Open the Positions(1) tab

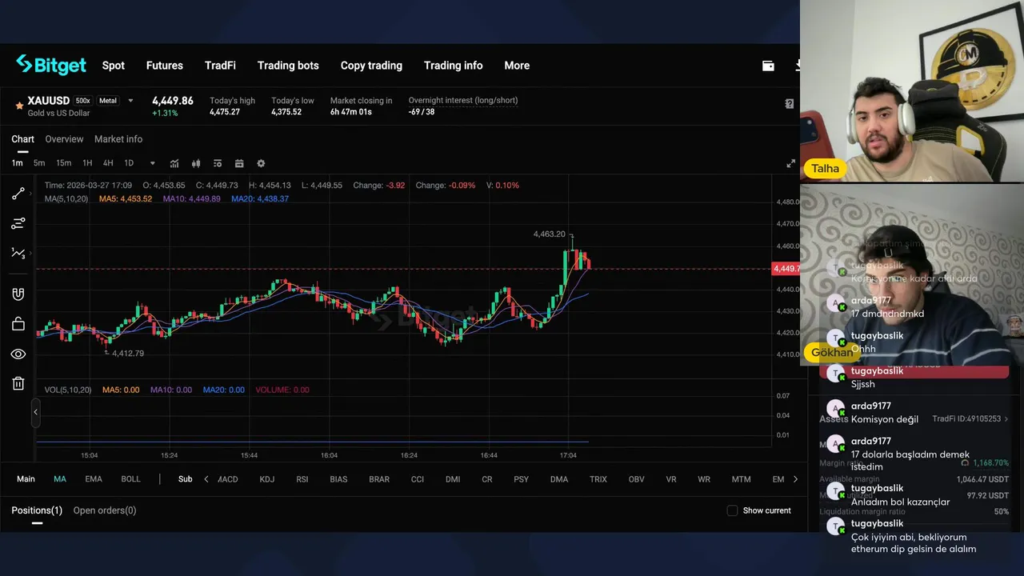coord(37,510)
